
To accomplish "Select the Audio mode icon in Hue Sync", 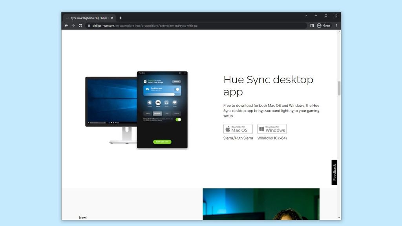I will click(x=166, y=102).
